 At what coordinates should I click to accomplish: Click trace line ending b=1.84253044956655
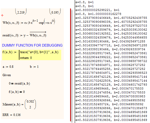coord(111,37)
